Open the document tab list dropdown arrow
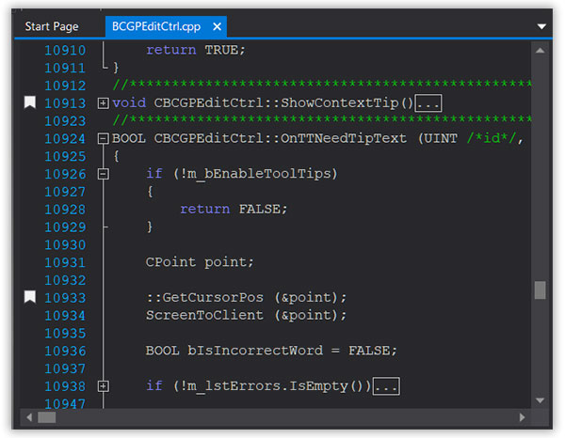 [541, 26]
